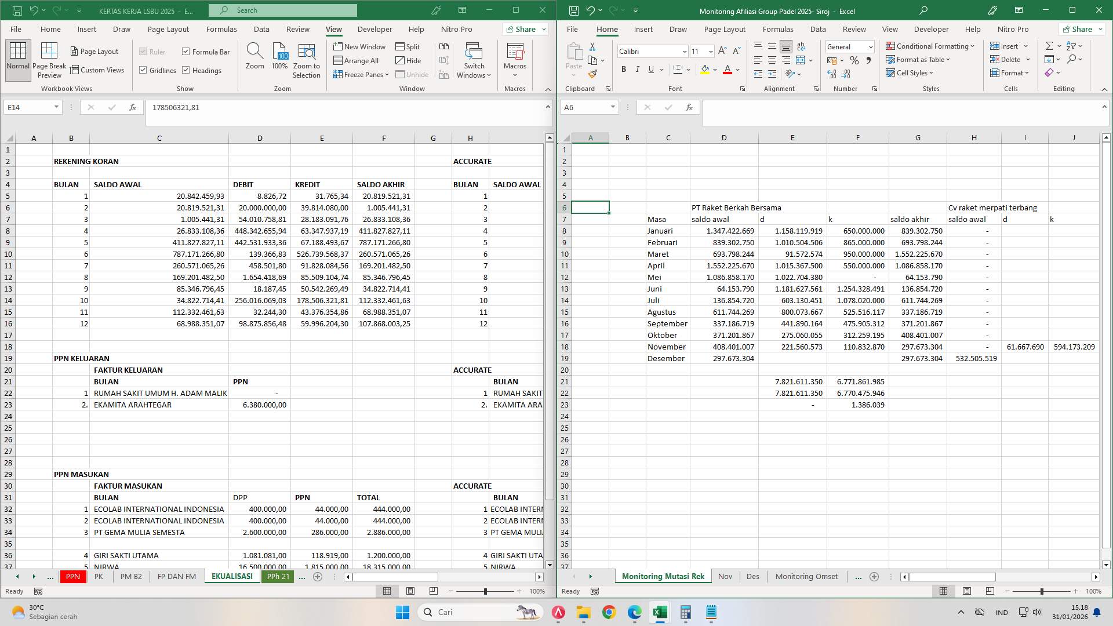
Task: Select Zoom to Selection
Action: tap(306, 60)
